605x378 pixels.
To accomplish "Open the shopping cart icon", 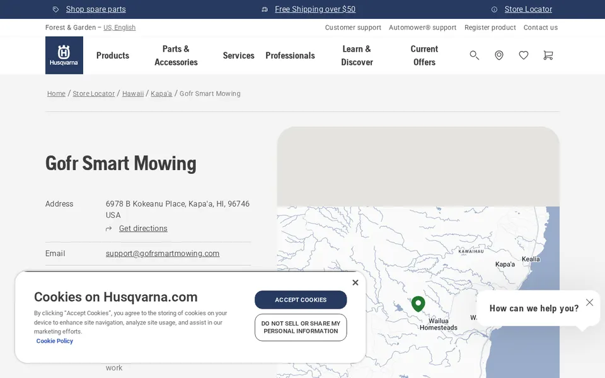I will (548, 55).
